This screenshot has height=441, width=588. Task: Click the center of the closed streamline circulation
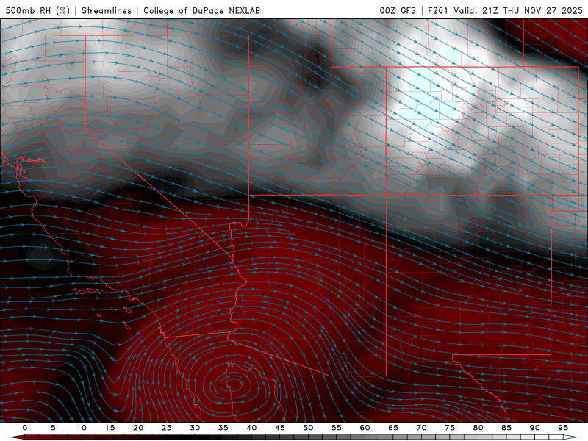233,384
